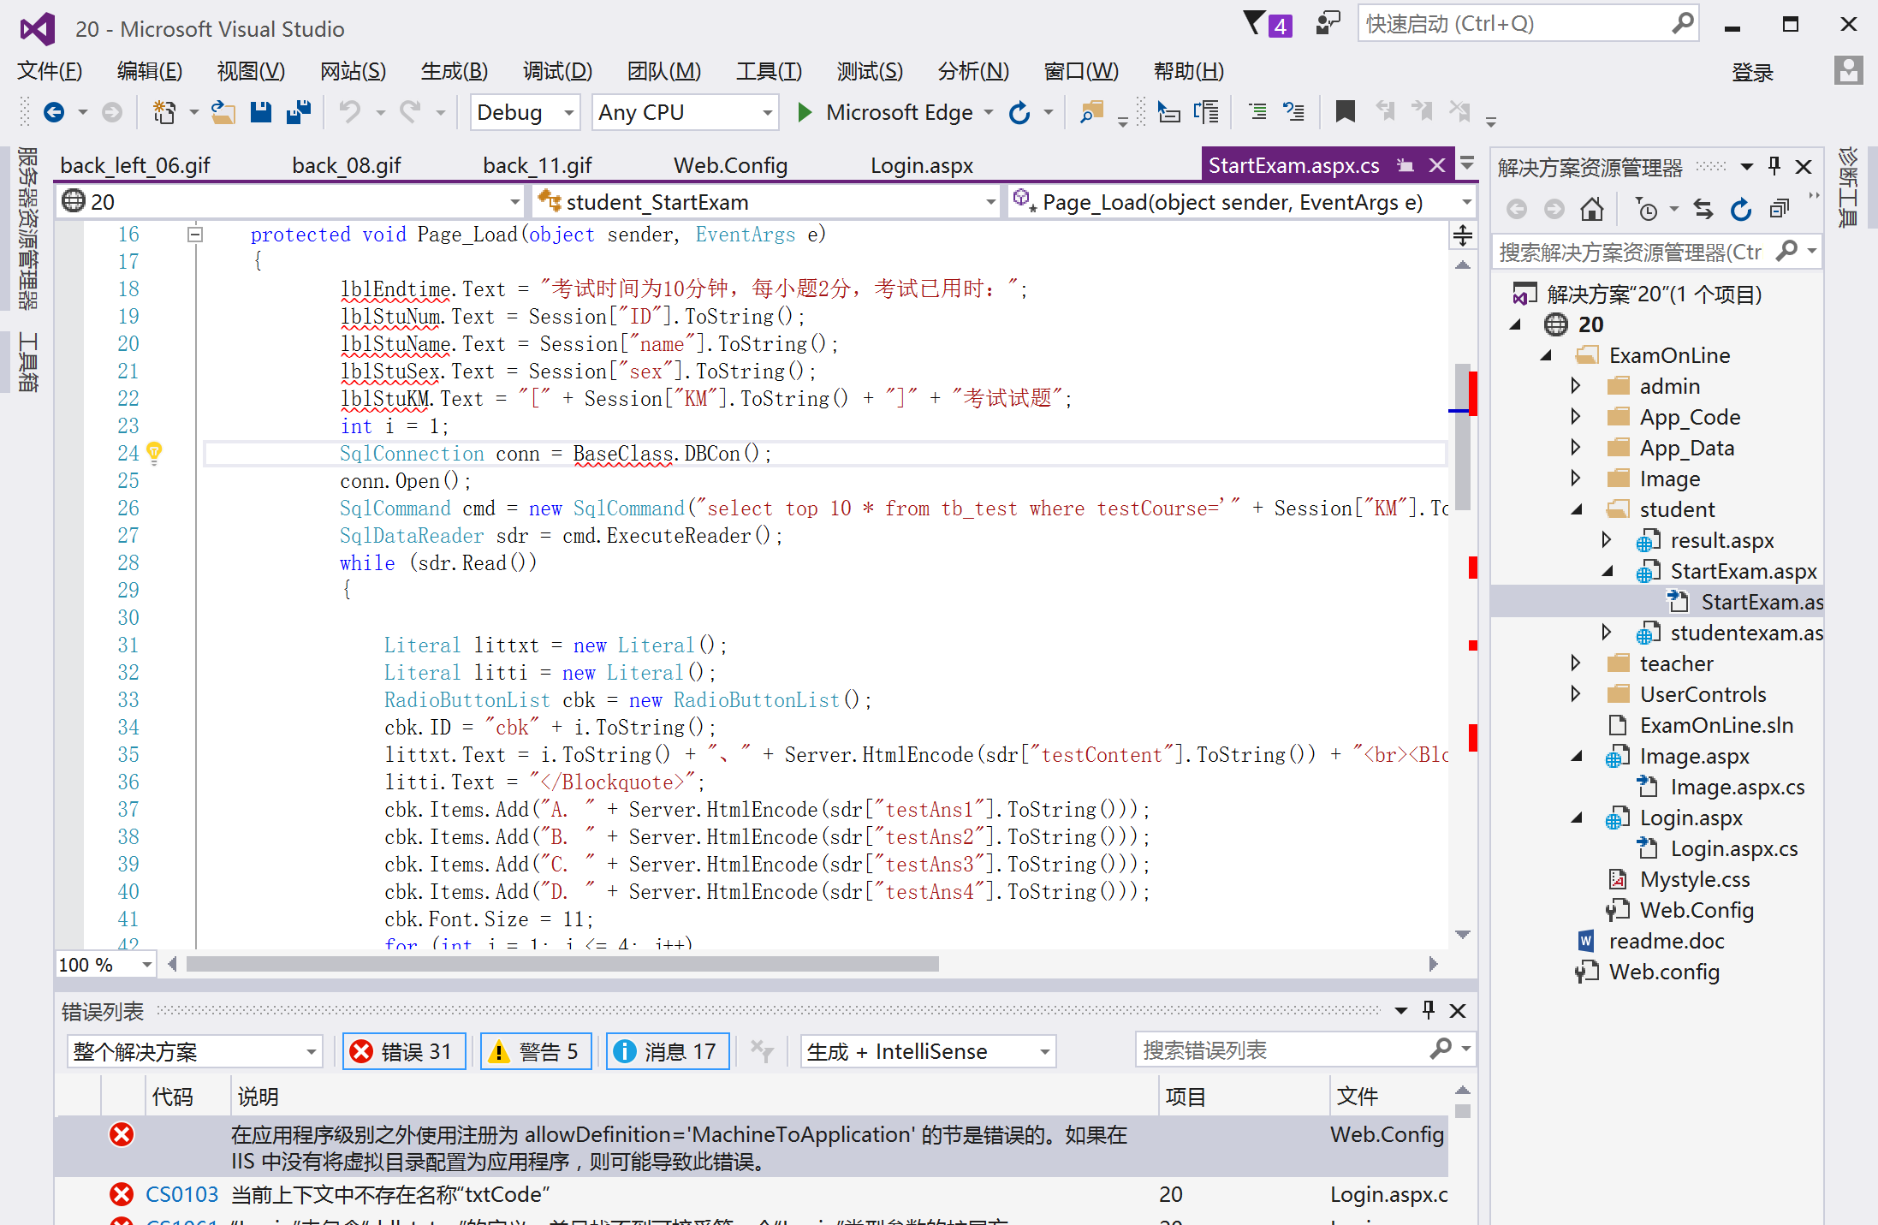
Task: Open the 调试(D) menu
Action: pyautogui.click(x=557, y=71)
